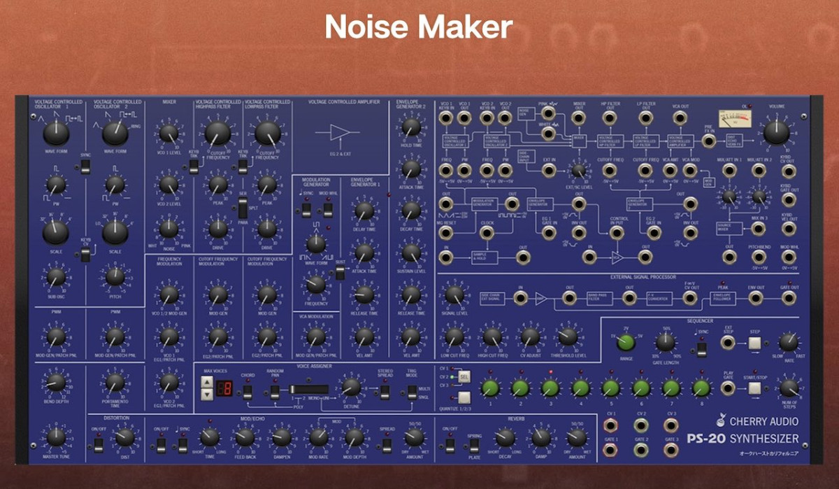Screen dimensions: 839x489
Task: Click the sequencer START/STOP button
Action: [x=755, y=387]
